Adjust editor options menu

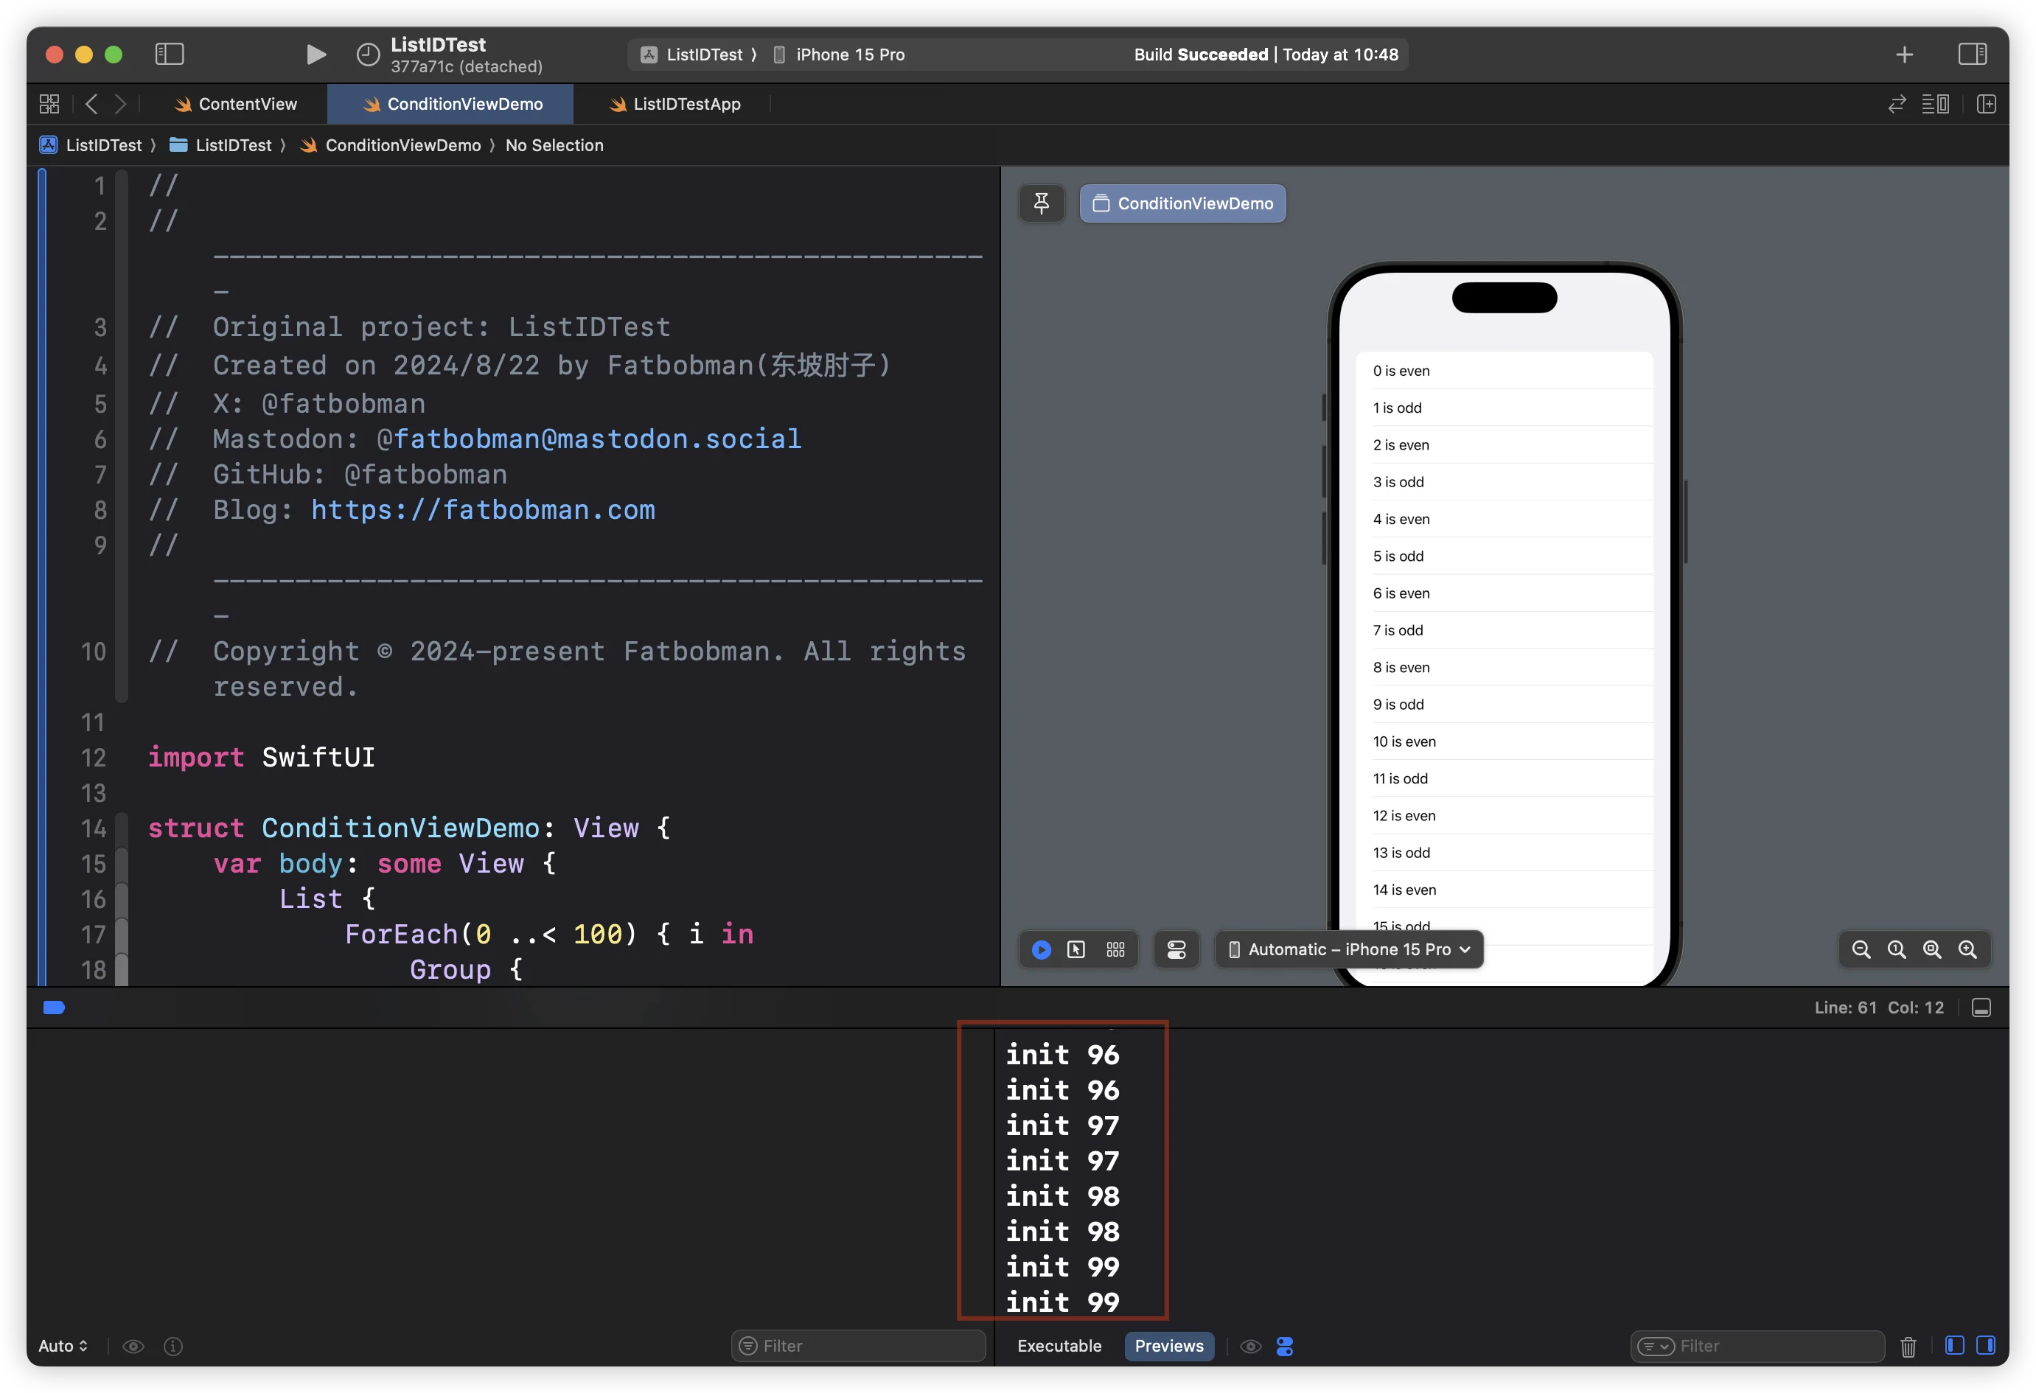tap(1935, 104)
